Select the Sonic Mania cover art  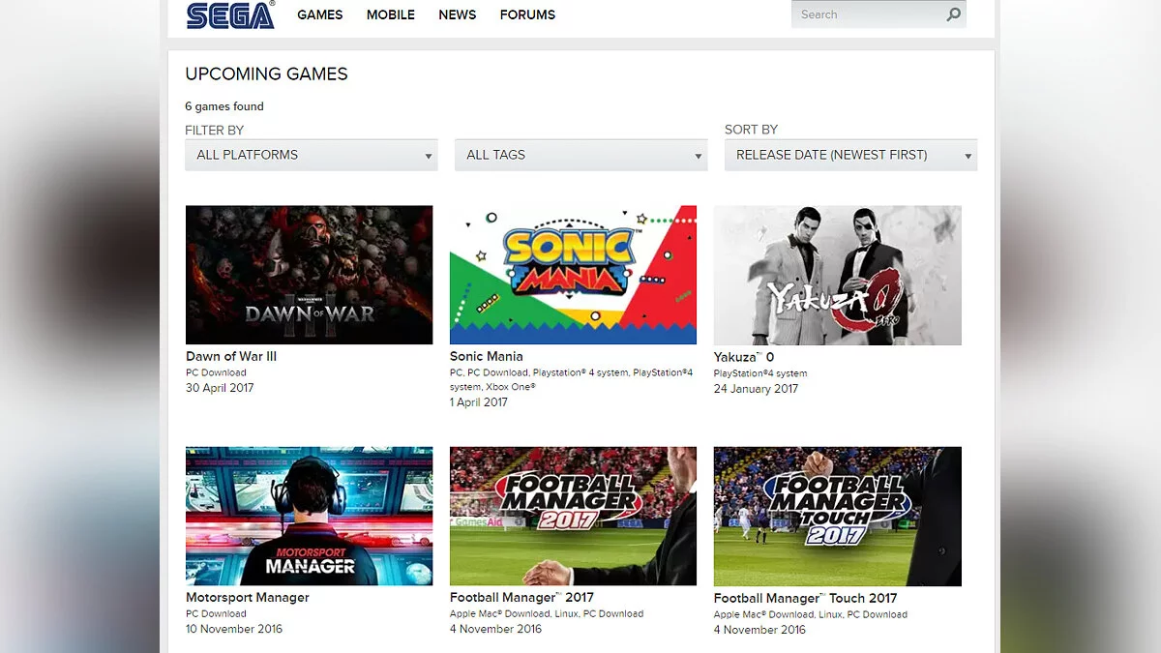pos(573,275)
